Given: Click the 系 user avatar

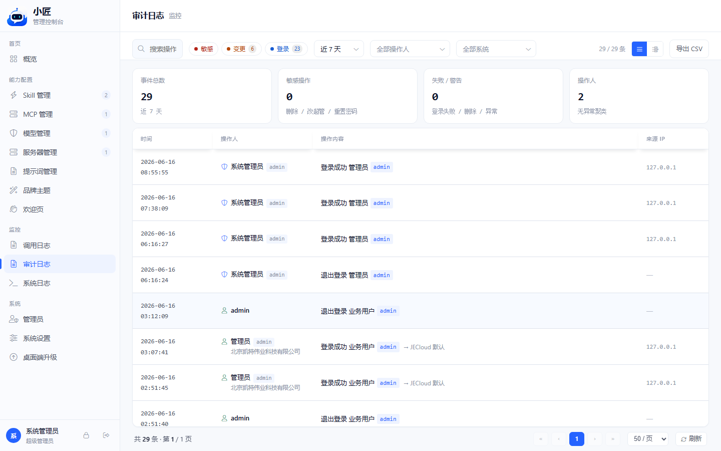Looking at the screenshot, I should (14, 435).
